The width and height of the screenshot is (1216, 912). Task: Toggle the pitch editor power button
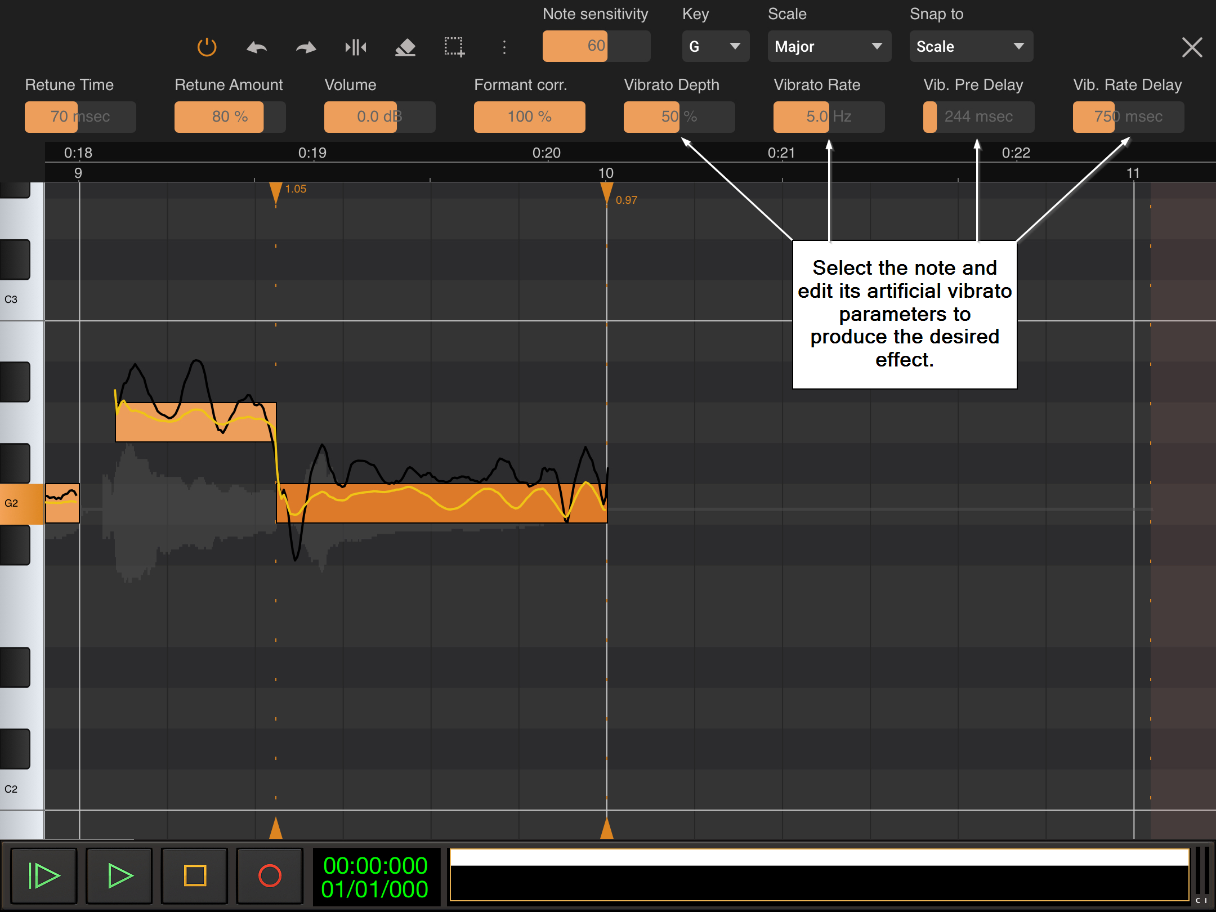coord(207,47)
